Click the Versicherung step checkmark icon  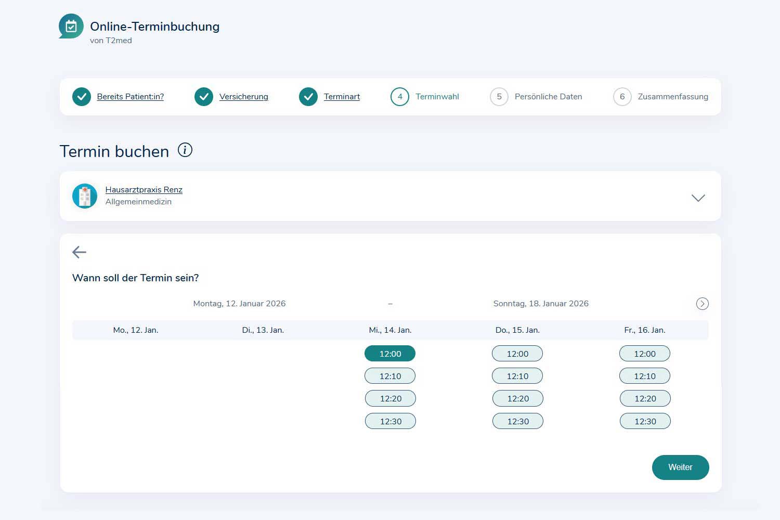tap(204, 97)
